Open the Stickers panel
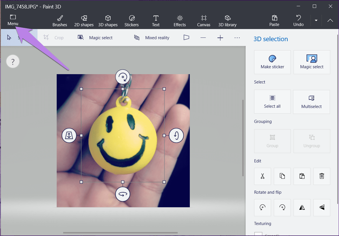 click(132, 21)
